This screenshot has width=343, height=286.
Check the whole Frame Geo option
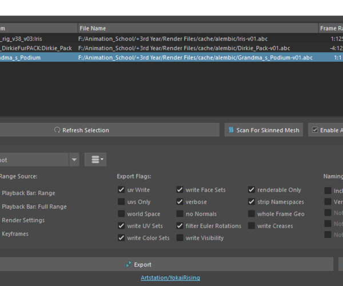click(x=252, y=214)
